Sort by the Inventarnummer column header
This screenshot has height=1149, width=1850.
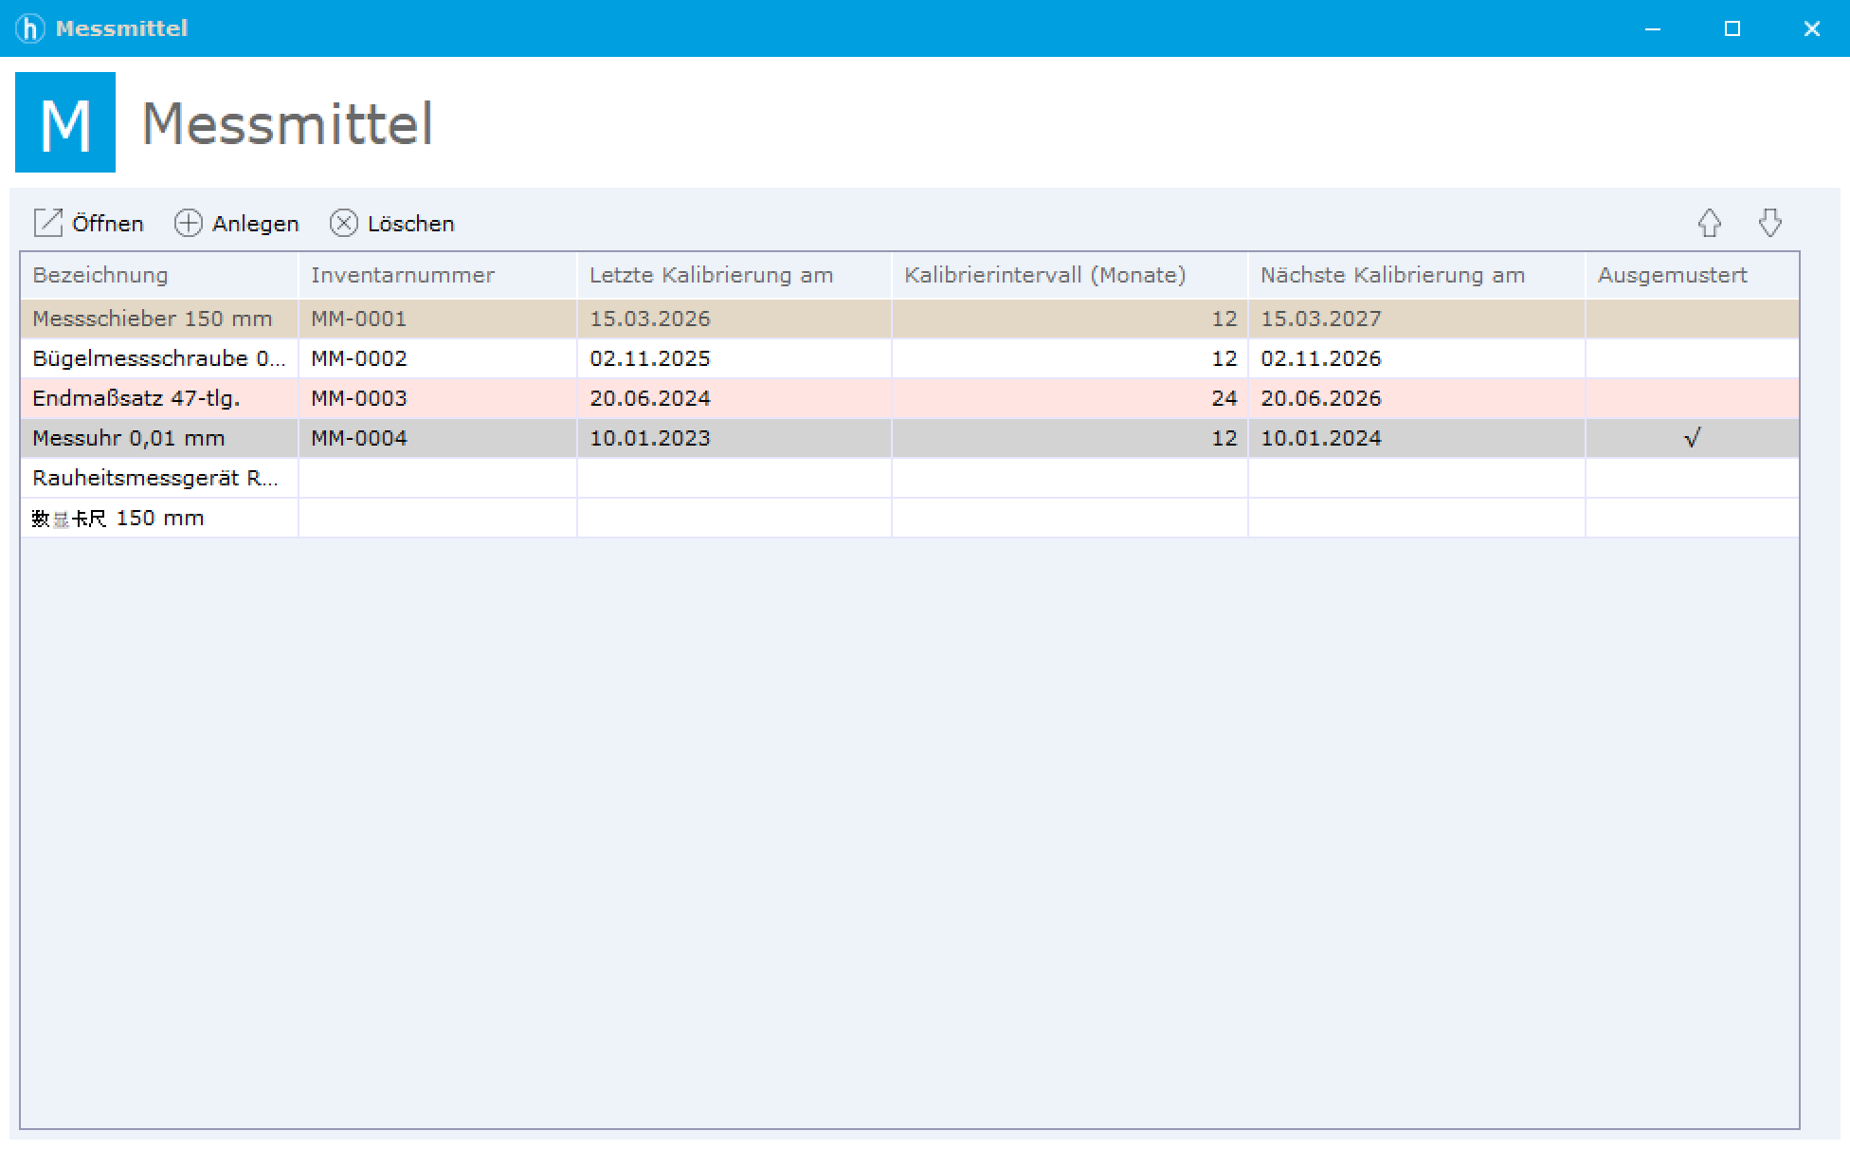click(x=438, y=275)
